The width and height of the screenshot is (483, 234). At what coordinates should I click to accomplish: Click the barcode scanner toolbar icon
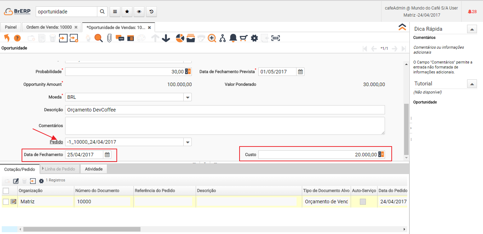(276, 38)
